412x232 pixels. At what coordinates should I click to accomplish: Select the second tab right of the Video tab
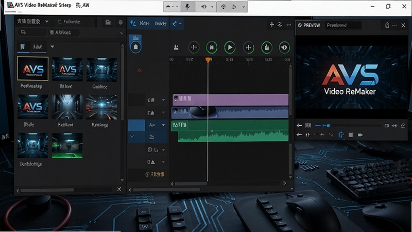(161, 24)
